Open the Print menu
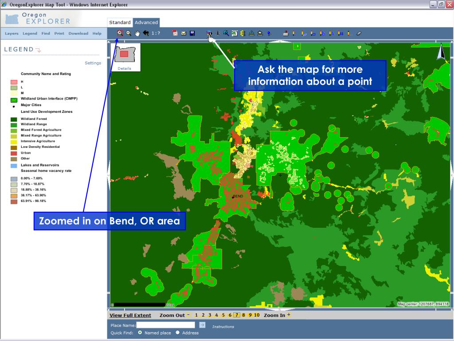454x341 pixels. (x=59, y=33)
